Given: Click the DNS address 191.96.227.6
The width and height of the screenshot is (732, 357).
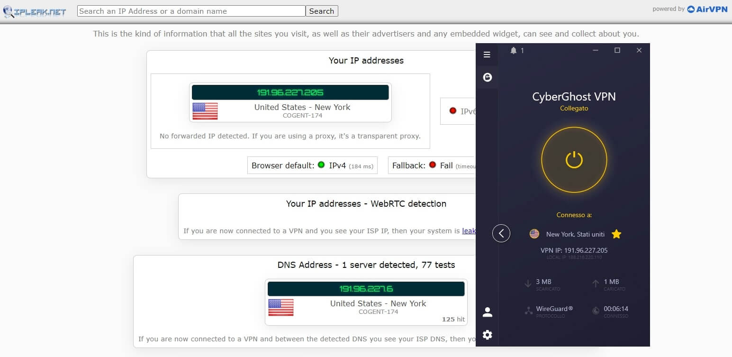Looking at the screenshot, I should coord(366,289).
